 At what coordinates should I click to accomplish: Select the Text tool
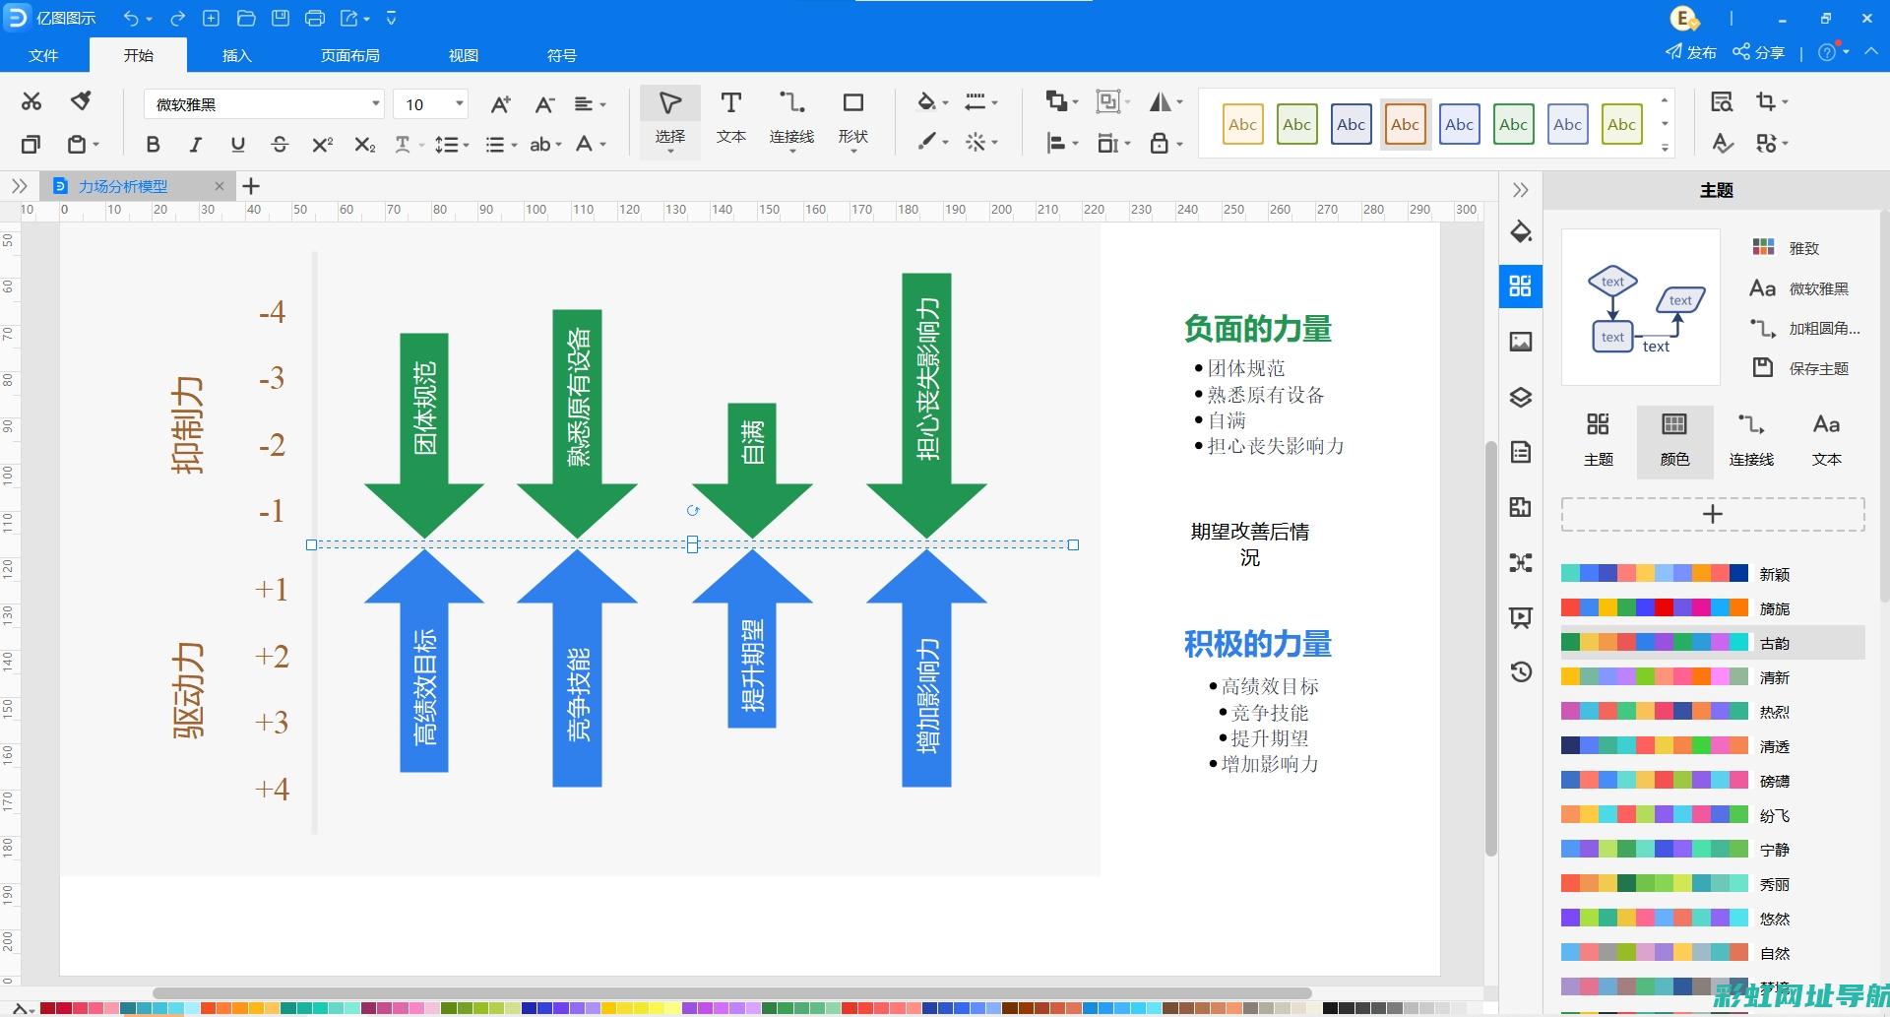730,118
